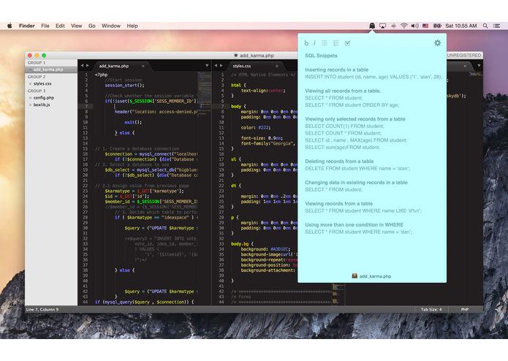
Task: Click the Line 7, Column 9 status text
Action: coord(42,310)
